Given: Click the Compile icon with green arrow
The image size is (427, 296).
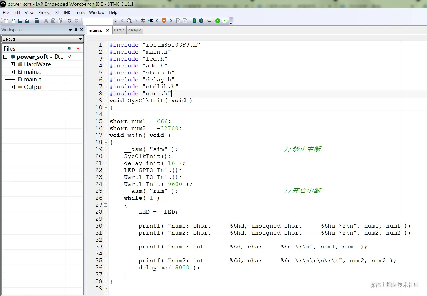Looking at the screenshot, I should (x=194, y=21).
